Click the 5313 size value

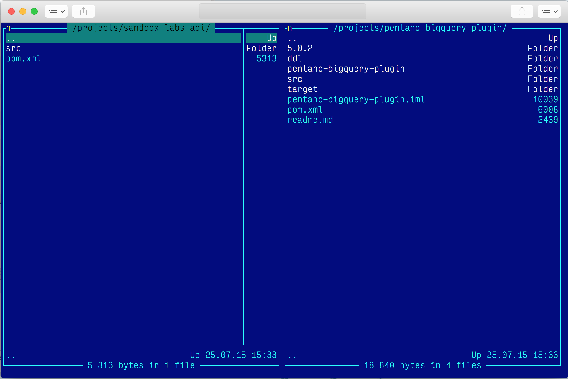[x=266, y=59]
